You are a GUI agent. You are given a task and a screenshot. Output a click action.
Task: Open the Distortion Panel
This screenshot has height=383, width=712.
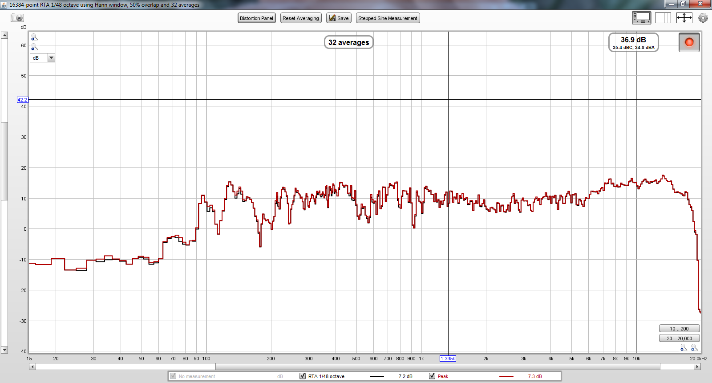tap(257, 18)
